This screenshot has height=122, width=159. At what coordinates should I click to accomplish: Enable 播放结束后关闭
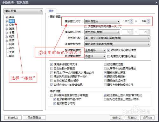105,81
